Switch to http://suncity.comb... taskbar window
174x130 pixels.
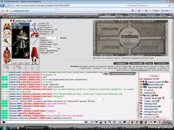(x=61, y=128)
